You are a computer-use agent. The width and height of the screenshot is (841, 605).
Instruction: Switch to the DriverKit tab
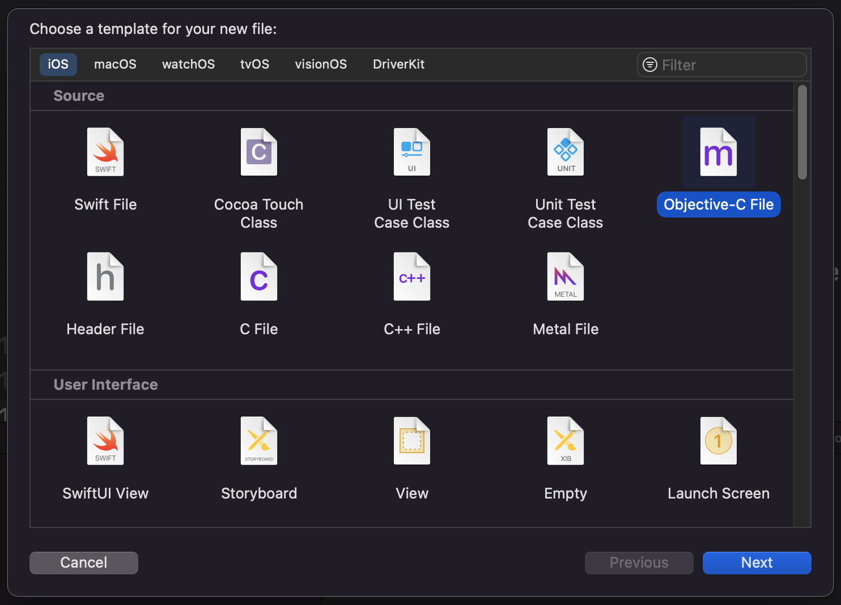(x=399, y=64)
